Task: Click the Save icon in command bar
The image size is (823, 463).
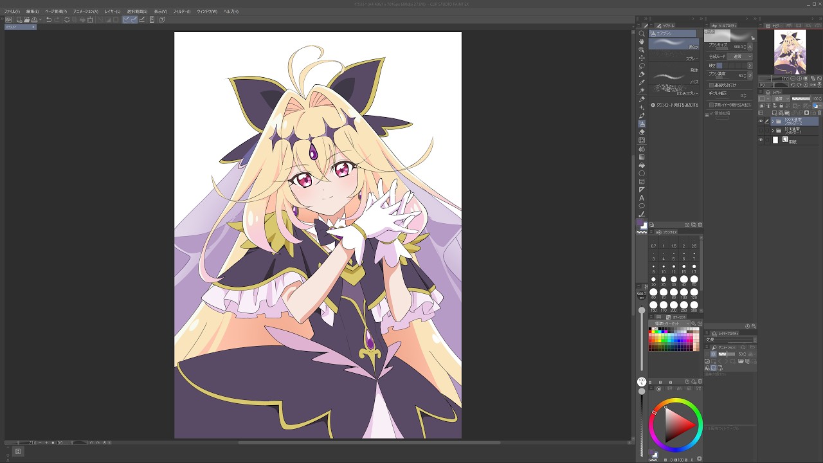Action: coord(34,20)
